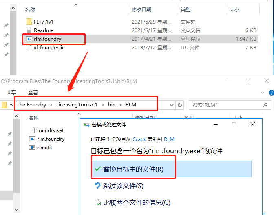The image size is (274, 215).
Task: Click the first quick-access pin icon in RLM window
Action: coord(10,134)
